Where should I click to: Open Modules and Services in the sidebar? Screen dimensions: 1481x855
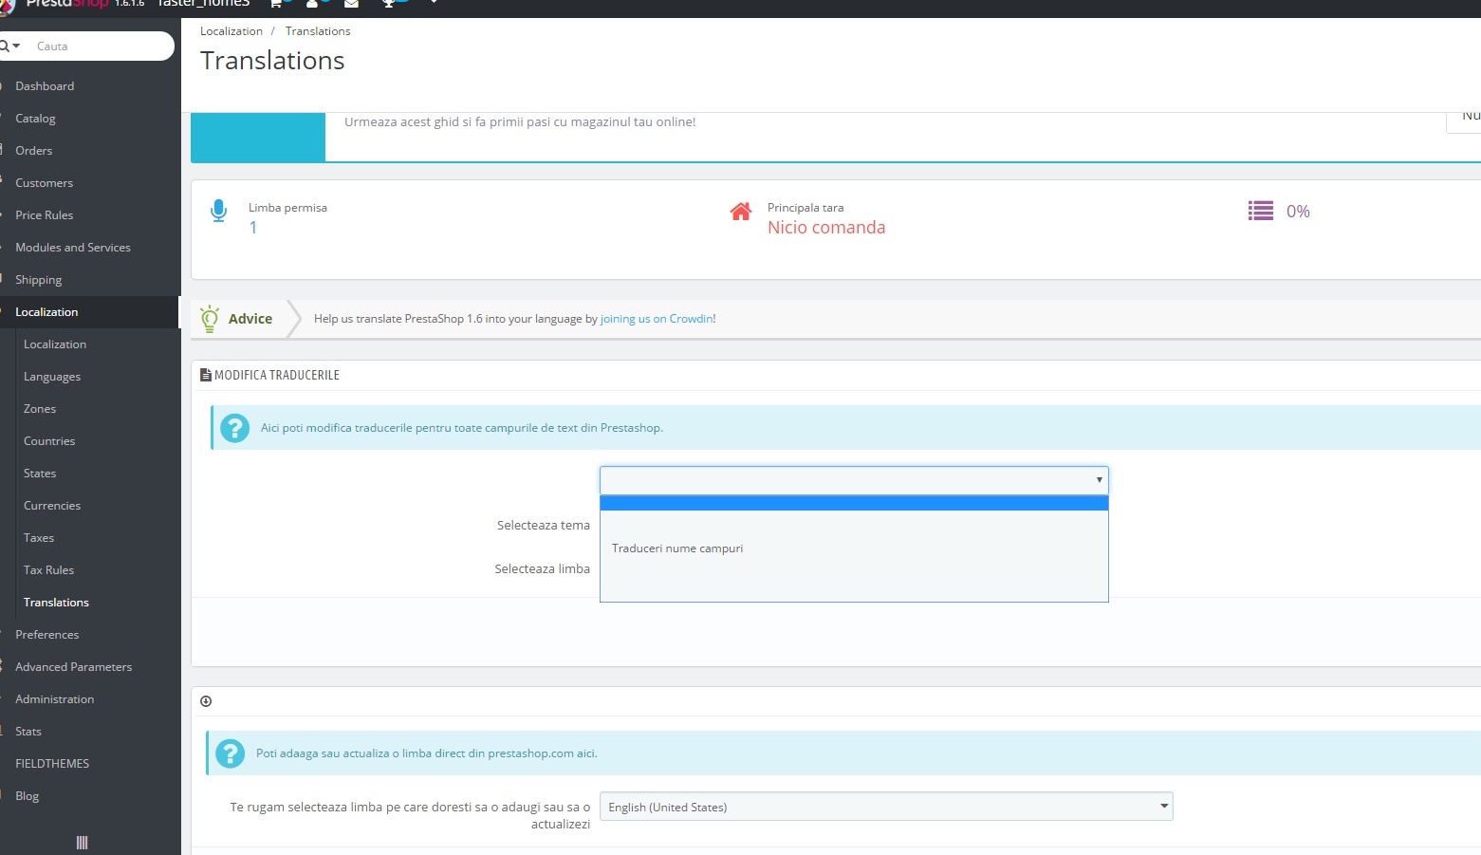coord(73,248)
